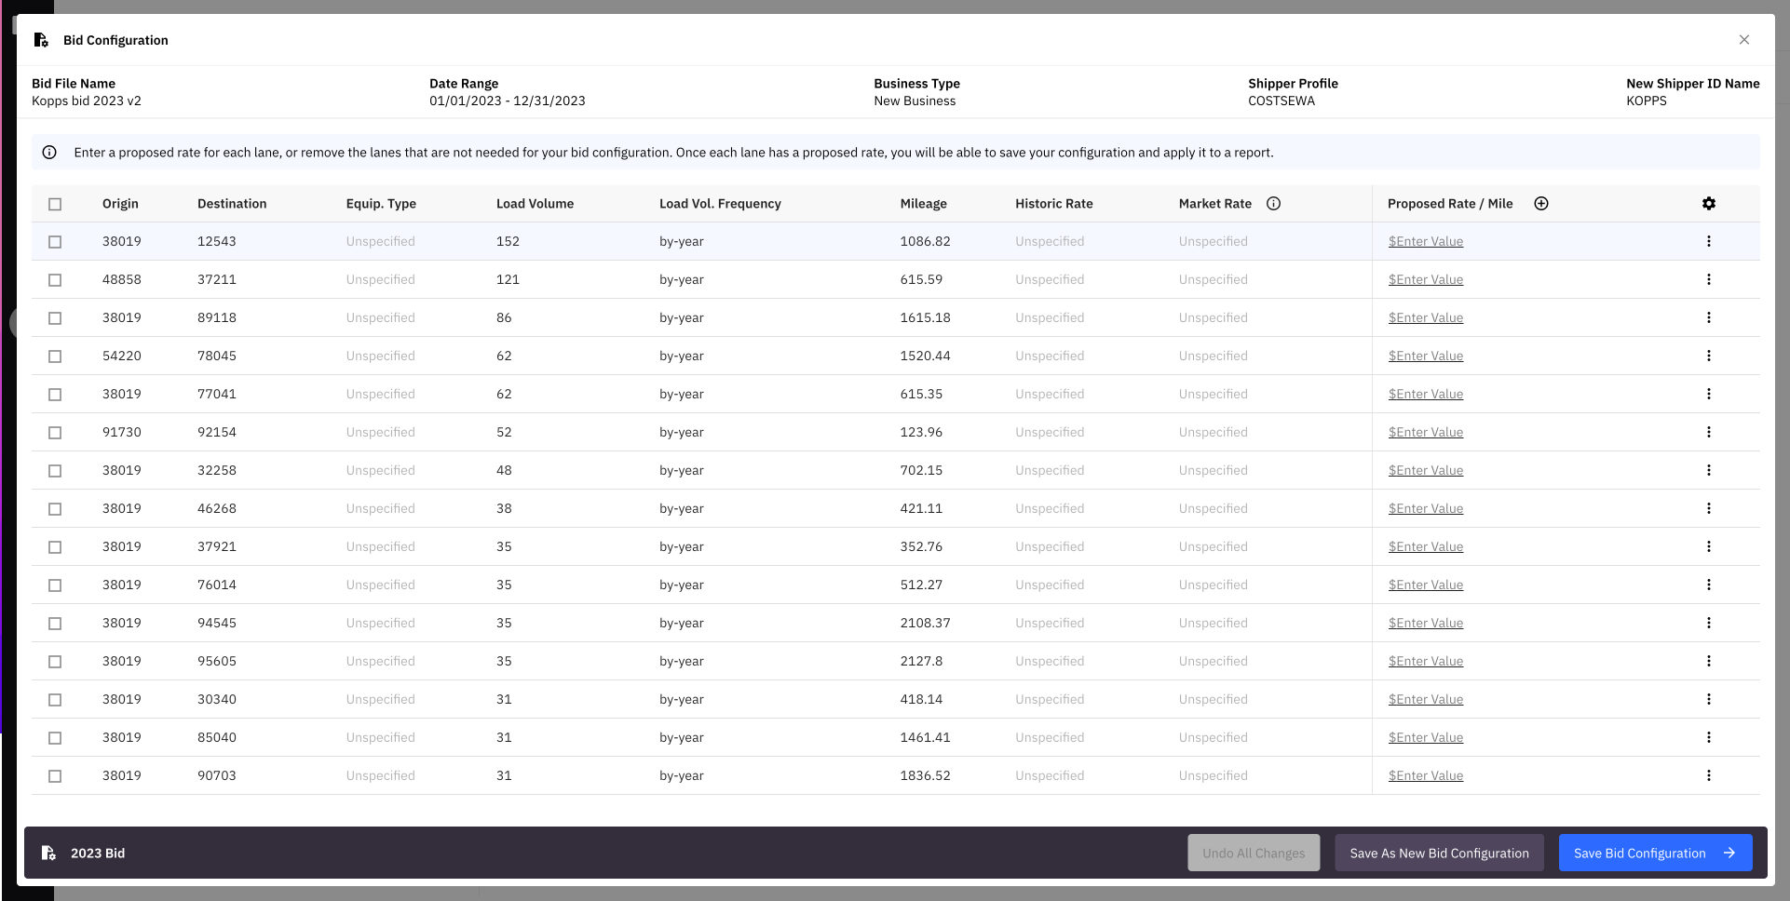This screenshot has width=1790, height=901.
Task: Open kebab menu for destination 94545 lane
Action: [x=1708, y=623]
